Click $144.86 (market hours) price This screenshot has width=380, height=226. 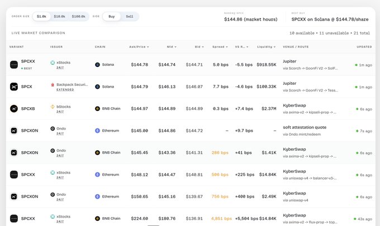[x=250, y=20]
